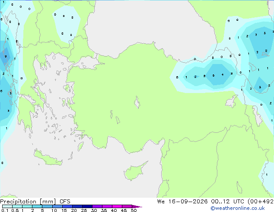Click the '30' legend label

pyautogui.click(x=94, y=210)
